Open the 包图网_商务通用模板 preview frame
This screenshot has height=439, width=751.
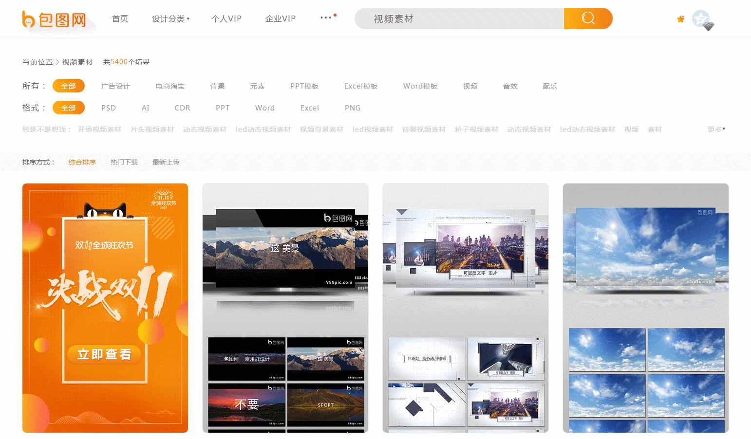427,359
